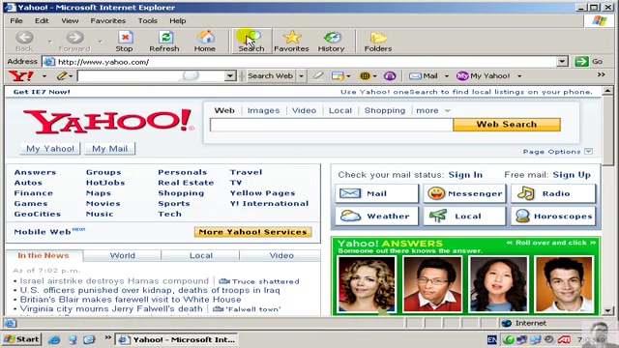Screen dimensions: 619x348
Task: Open My Yahoo! from the Yahoo toolbar
Action: click(x=484, y=75)
